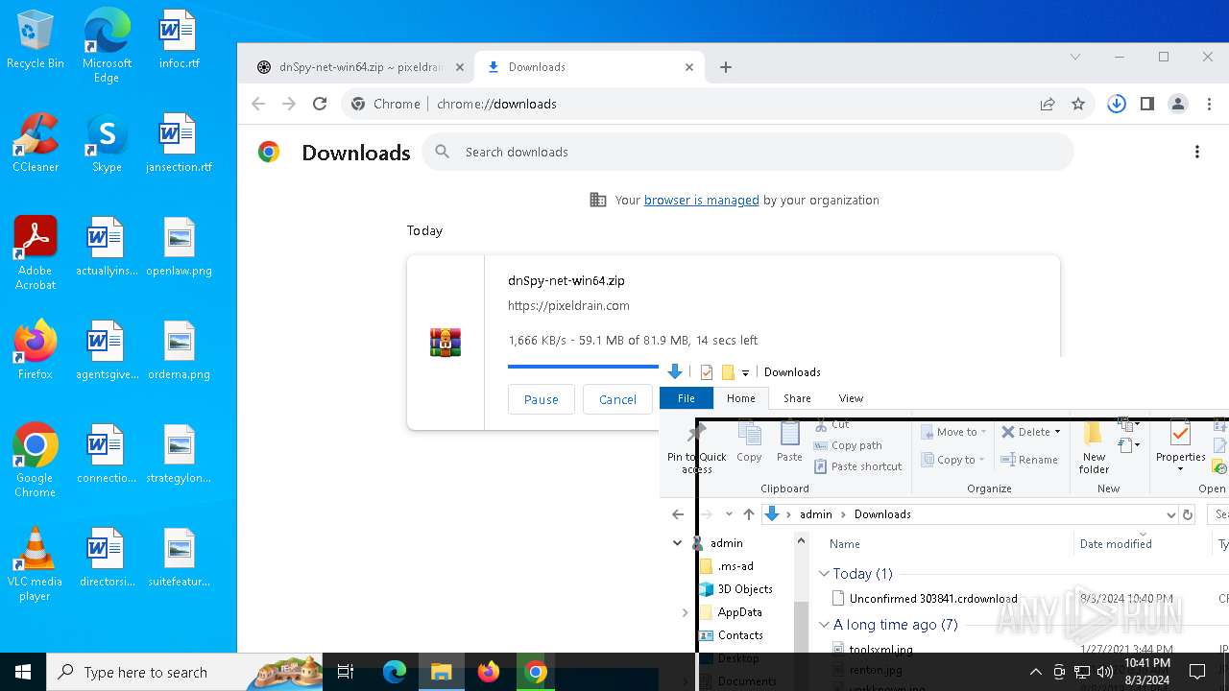This screenshot has width=1229, height=691.
Task: Close the Downloads tab
Action: coord(689,67)
